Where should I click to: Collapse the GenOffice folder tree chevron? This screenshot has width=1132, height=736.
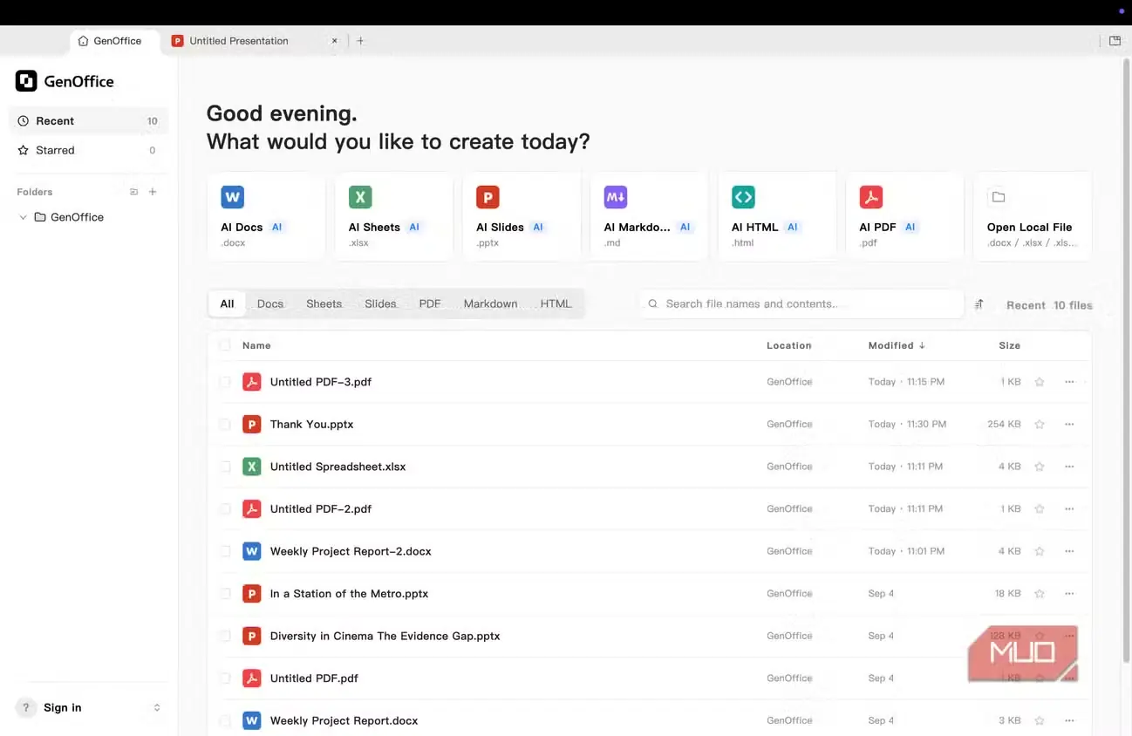[x=23, y=217]
